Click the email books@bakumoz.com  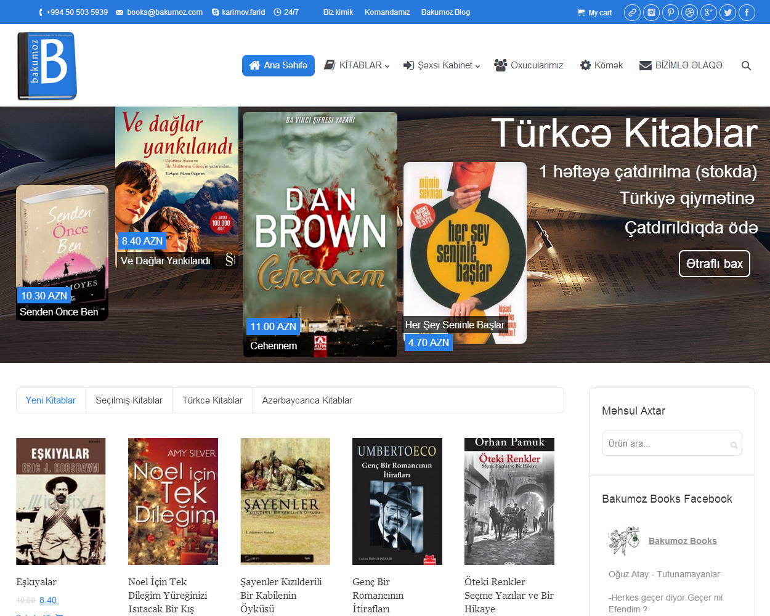point(160,12)
